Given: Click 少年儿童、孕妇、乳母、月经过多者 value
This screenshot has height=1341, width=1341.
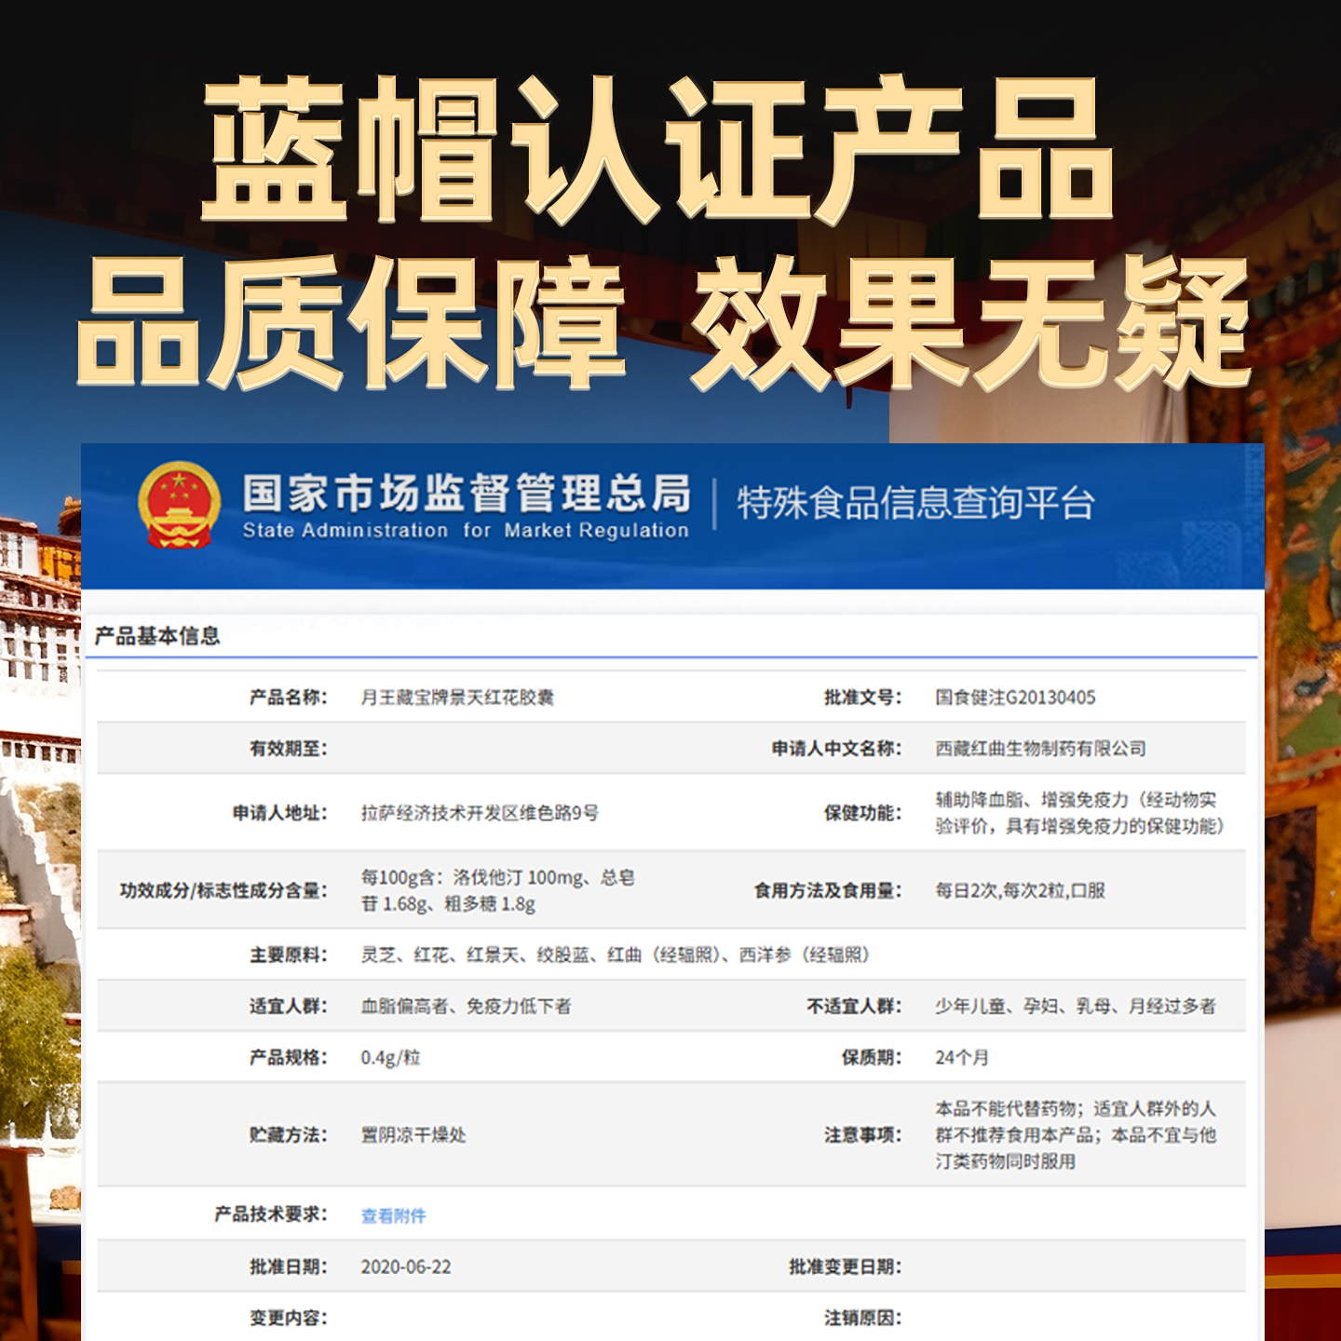Looking at the screenshot, I should point(1076,1006).
